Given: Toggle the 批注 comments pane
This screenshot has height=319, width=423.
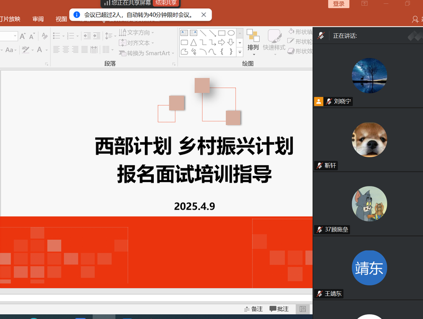Looking at the screenshot, I should 279,309.
